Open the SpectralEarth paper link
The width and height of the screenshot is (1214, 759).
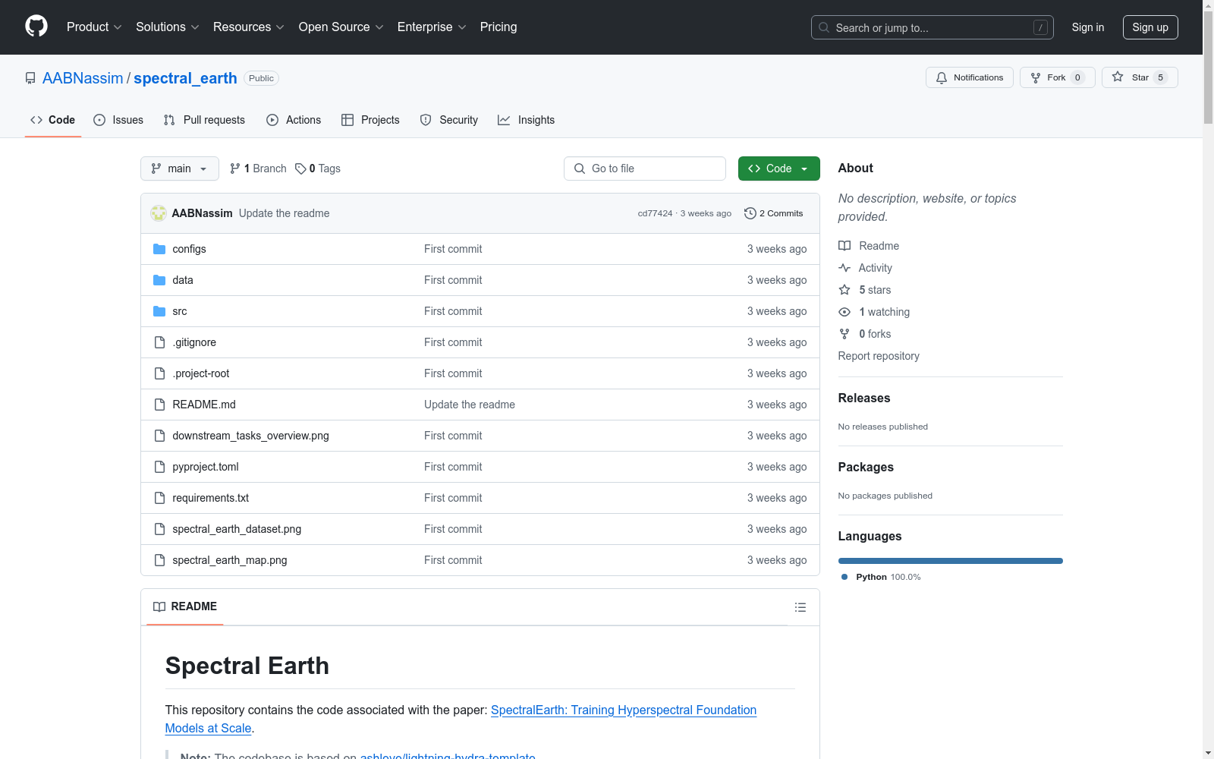(623, 710)
